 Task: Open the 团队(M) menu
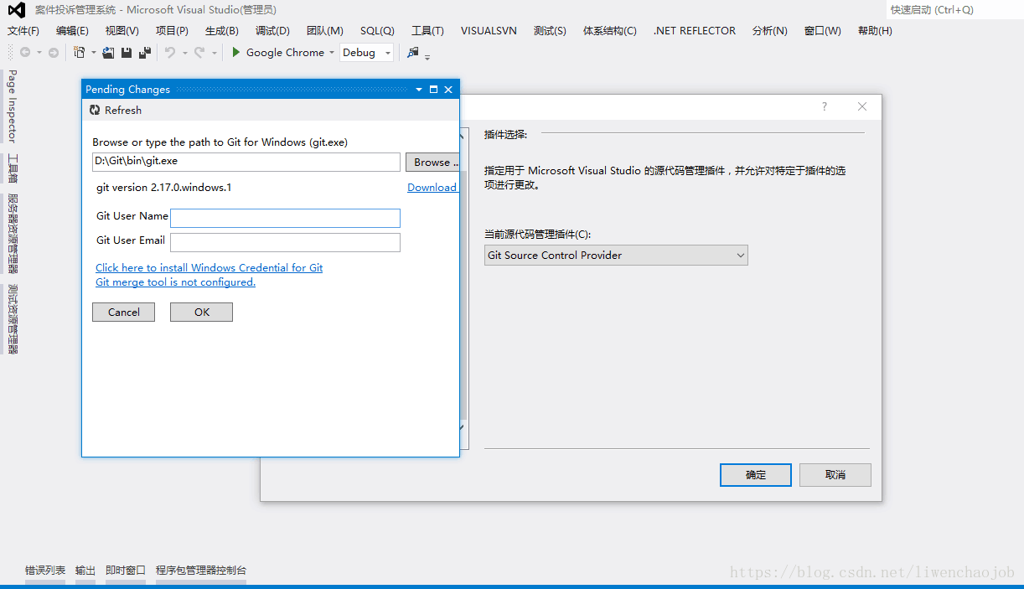pyautogui.click(x=325, y=30)
